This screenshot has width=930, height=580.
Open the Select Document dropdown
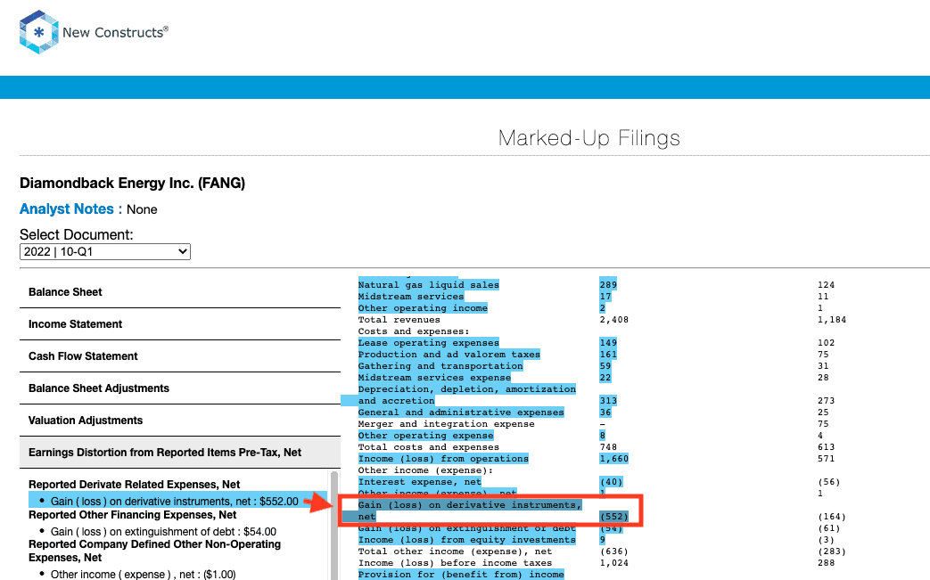click(x=105, y=252)
